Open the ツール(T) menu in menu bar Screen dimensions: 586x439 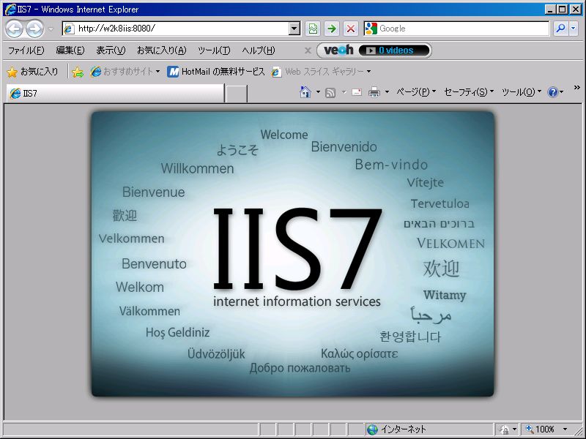pos(214,50)
